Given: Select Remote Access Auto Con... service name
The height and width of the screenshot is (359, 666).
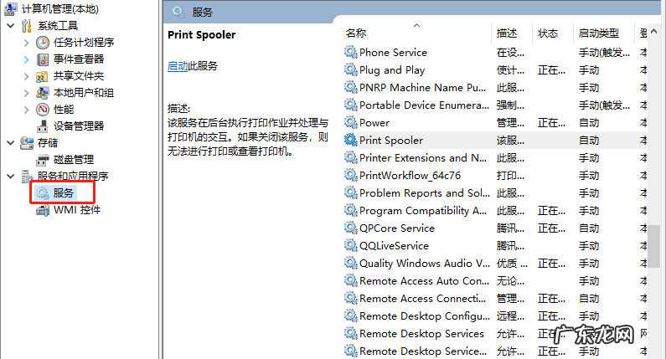Looking at the screenshot, I should pyautogui.click(x=425, y=281).
